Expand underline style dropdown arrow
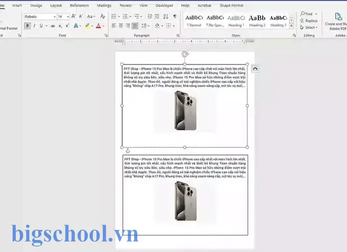Viewport: 347px width, 252px height. (x=47, y=26)
